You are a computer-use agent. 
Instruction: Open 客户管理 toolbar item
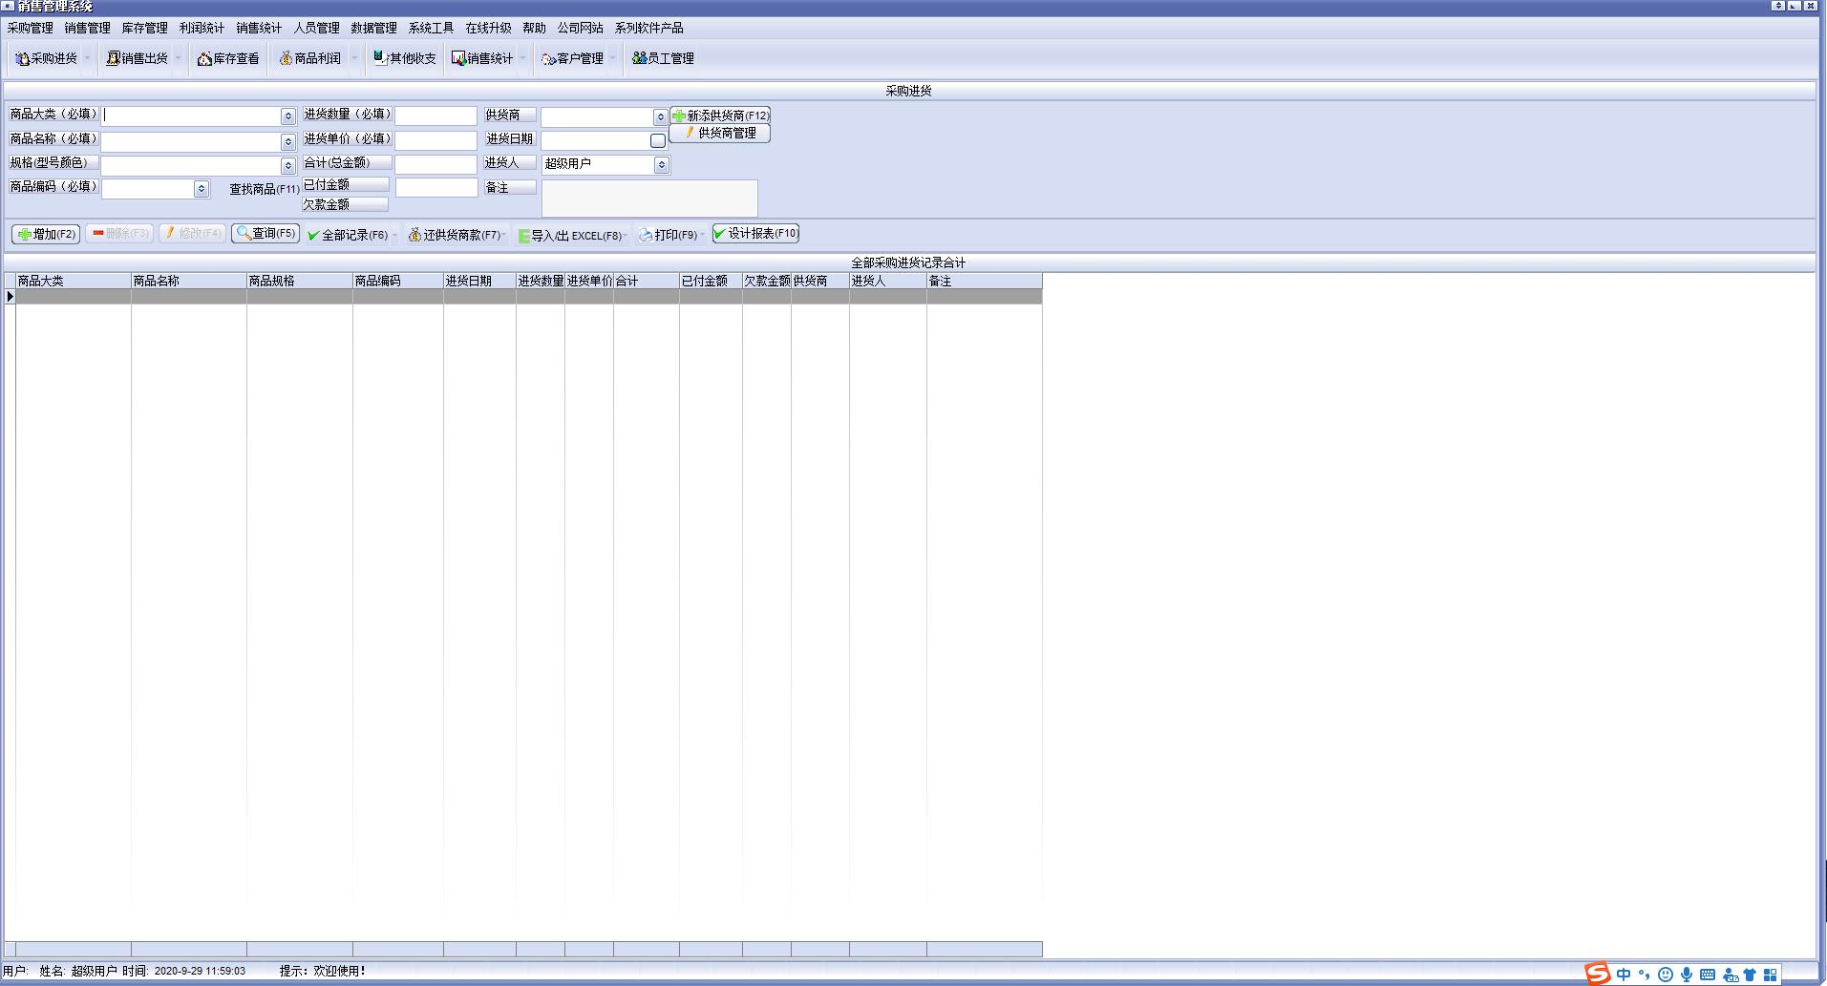pos(572,58)
